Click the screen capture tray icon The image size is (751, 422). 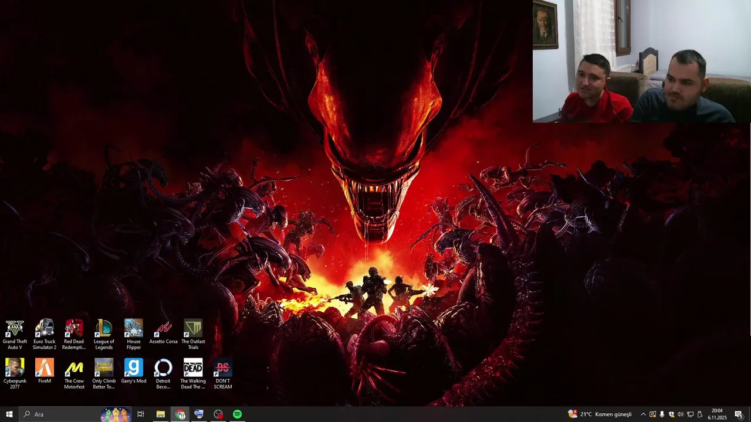pos(652,414)
